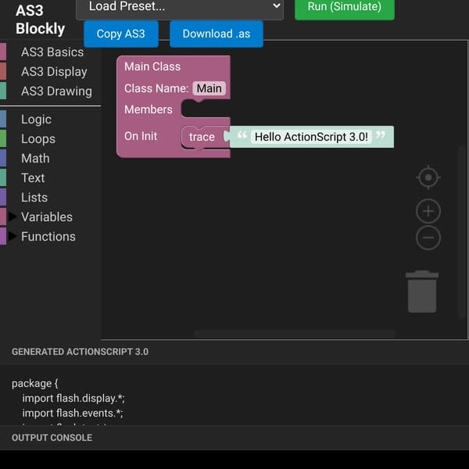Edit the Hello ActionScript 3.0! text field
Image resolution: width=469 pixels, height=469 pixels.
tap(311, 137)
